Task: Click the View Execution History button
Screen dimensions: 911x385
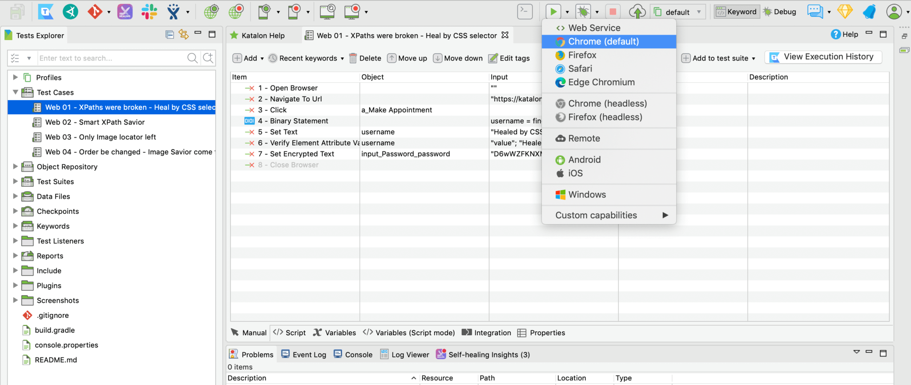Action: tap(823, 57)
